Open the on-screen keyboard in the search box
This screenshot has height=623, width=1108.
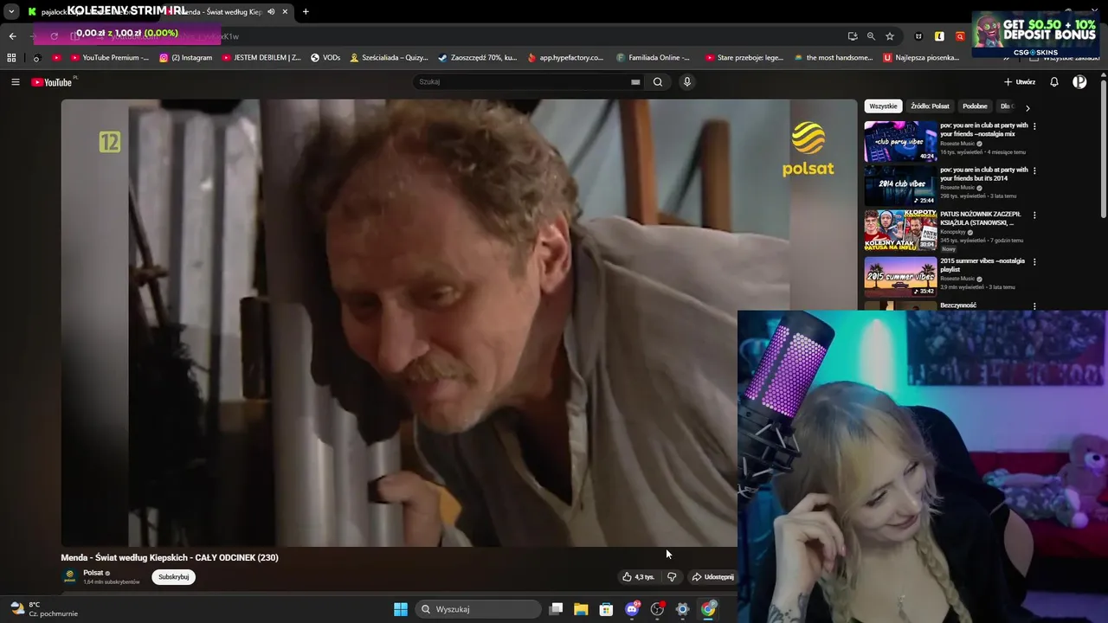click(635, 82)
